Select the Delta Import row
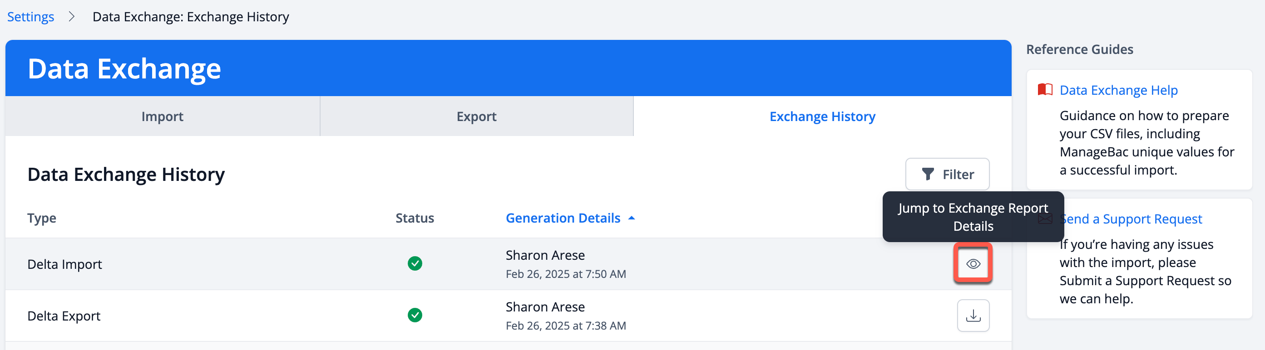 (x=508, y=264)
